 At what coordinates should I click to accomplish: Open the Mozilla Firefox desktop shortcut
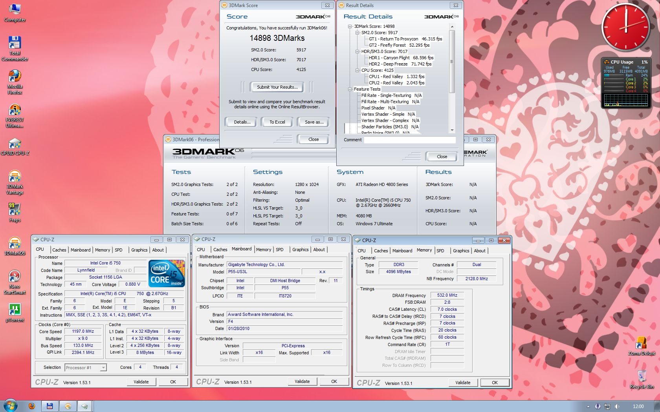[x=15, y=82]
